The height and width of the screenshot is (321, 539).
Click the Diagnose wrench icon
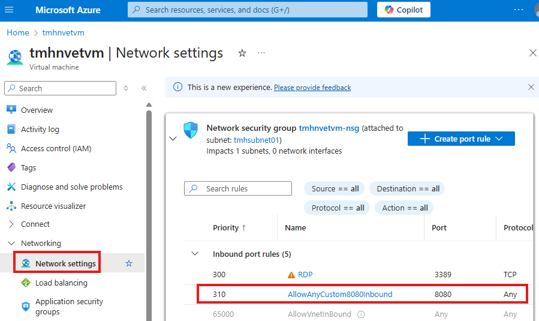(x=11, y=187)
